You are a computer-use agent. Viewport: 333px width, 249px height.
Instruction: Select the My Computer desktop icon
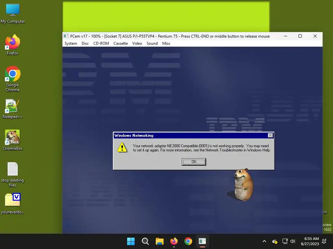13,13
